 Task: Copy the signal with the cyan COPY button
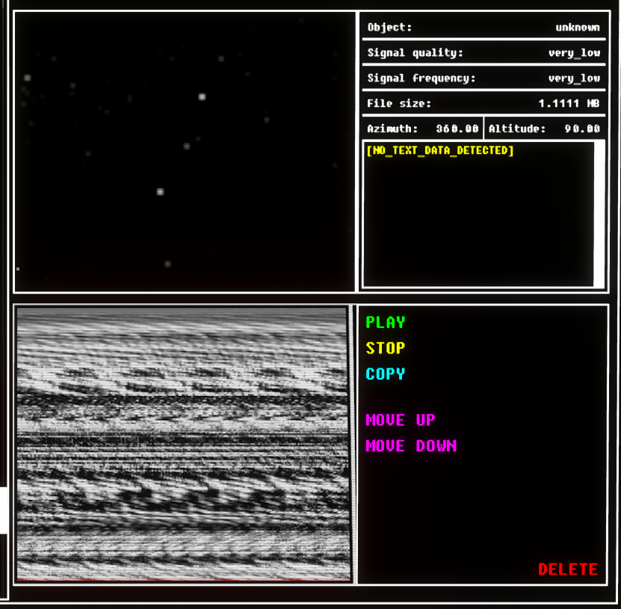(385, 374)
